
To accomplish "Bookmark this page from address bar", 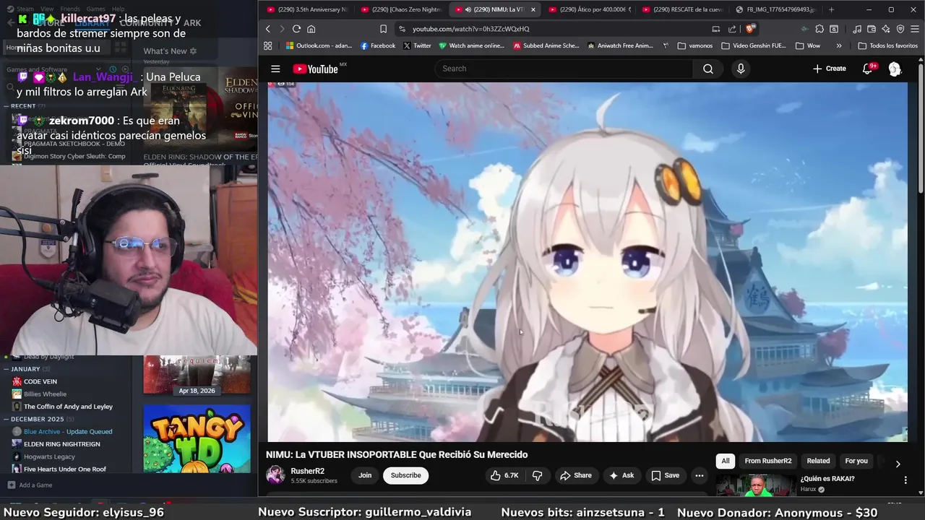I will pos(383,29).
